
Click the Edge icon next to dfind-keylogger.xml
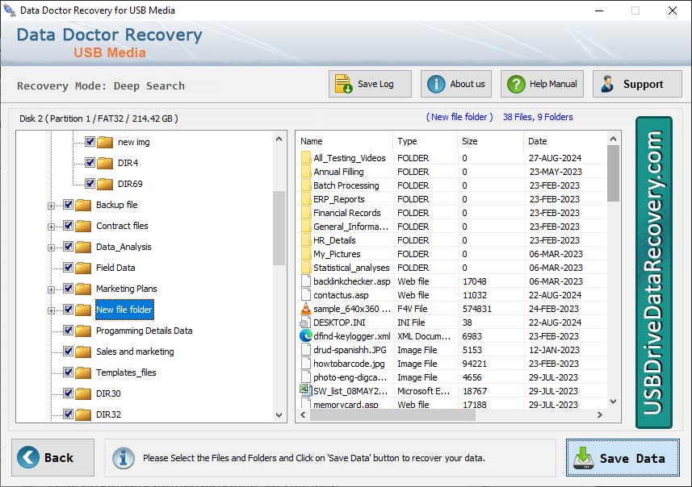point(306,336)
